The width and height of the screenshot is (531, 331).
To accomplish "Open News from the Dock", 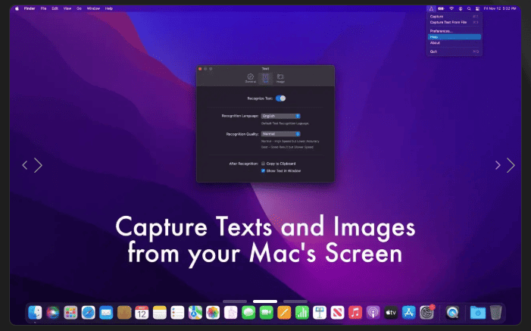I will coord(338,312).
